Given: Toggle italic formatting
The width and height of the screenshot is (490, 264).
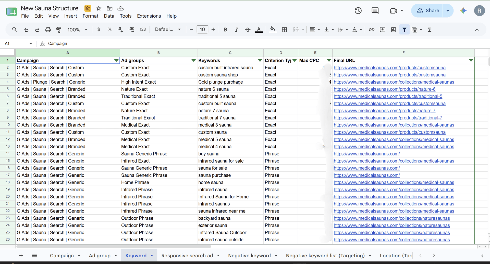Looking at the screenshot, I should point(237,30).
